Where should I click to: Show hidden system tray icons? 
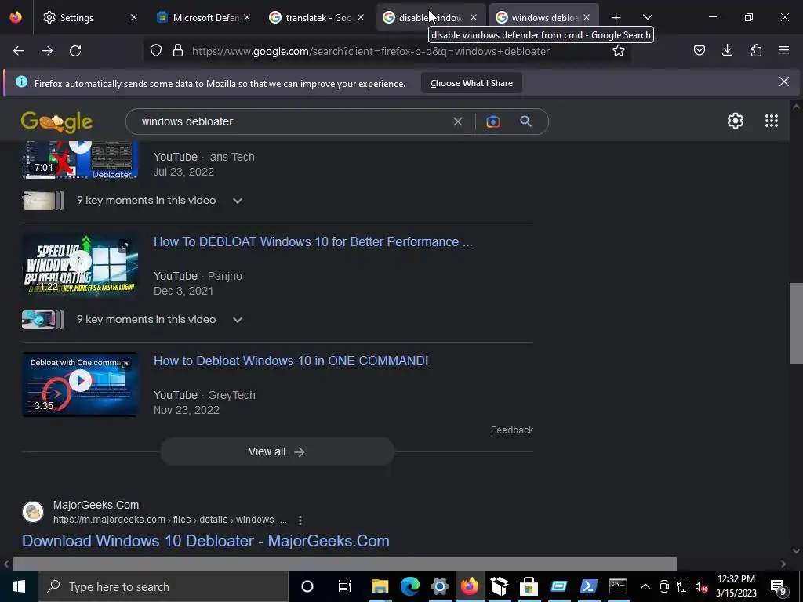(x=645, y=586)
